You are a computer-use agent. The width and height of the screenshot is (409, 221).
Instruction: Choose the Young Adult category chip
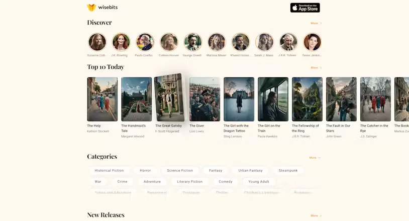[259, 182]
